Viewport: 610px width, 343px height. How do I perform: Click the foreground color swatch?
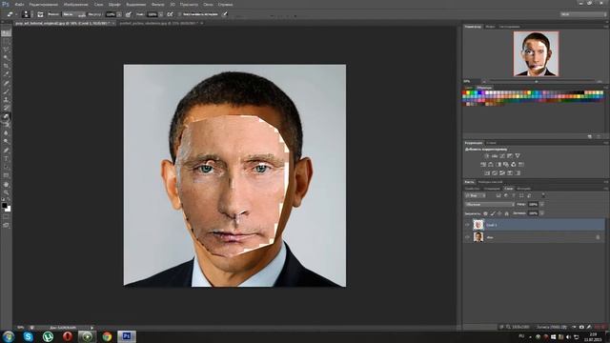4,206
